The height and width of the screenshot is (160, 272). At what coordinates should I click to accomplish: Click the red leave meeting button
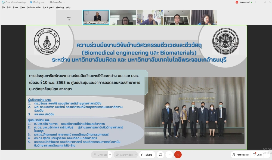click(x=178, y=155)
